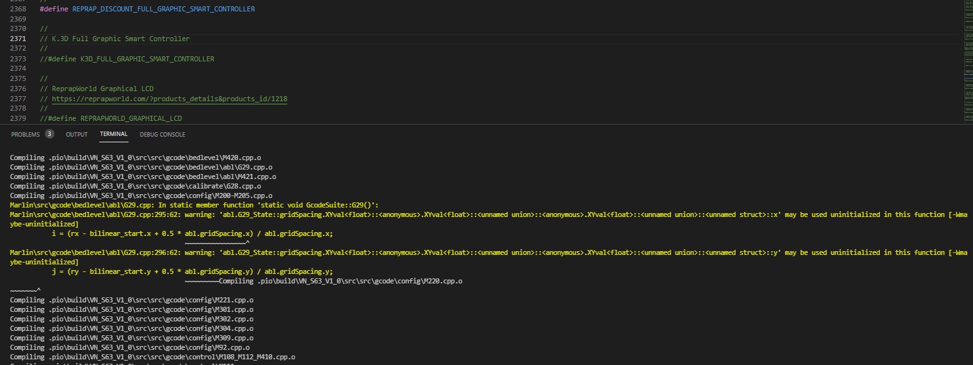Image resolution: width=973 pixels, height=365 pixels.
Task: Click the 'ReprapWorld Graphical LCD' comment
Action: click(96, 89)
